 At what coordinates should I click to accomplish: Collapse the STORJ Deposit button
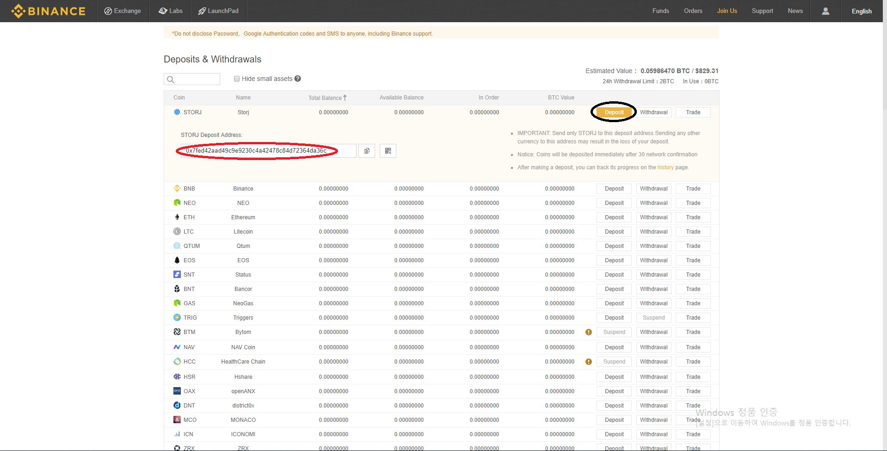614,112
